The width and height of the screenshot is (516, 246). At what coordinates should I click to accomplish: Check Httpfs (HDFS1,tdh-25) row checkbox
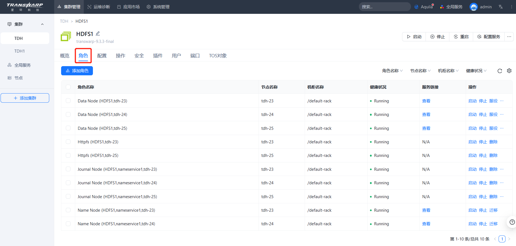click(68, 155)
